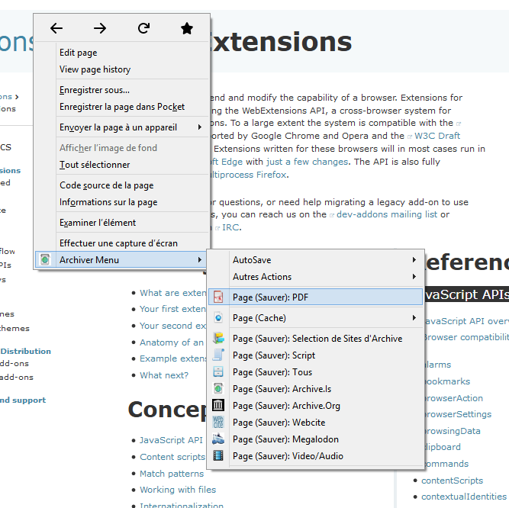Expand the Archiver Menu submenu arrow
Viewport: 509px width, 508px height.
tap(200, 260)
